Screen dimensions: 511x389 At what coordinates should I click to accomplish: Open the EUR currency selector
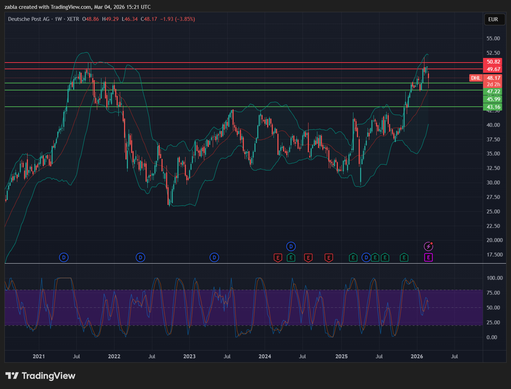point(493,19)
